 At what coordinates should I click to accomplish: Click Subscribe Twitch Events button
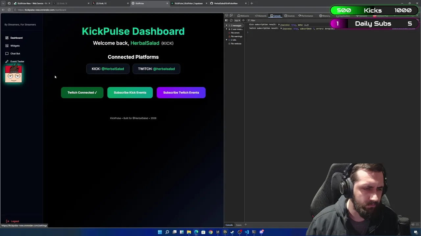(x=181, y=92)
